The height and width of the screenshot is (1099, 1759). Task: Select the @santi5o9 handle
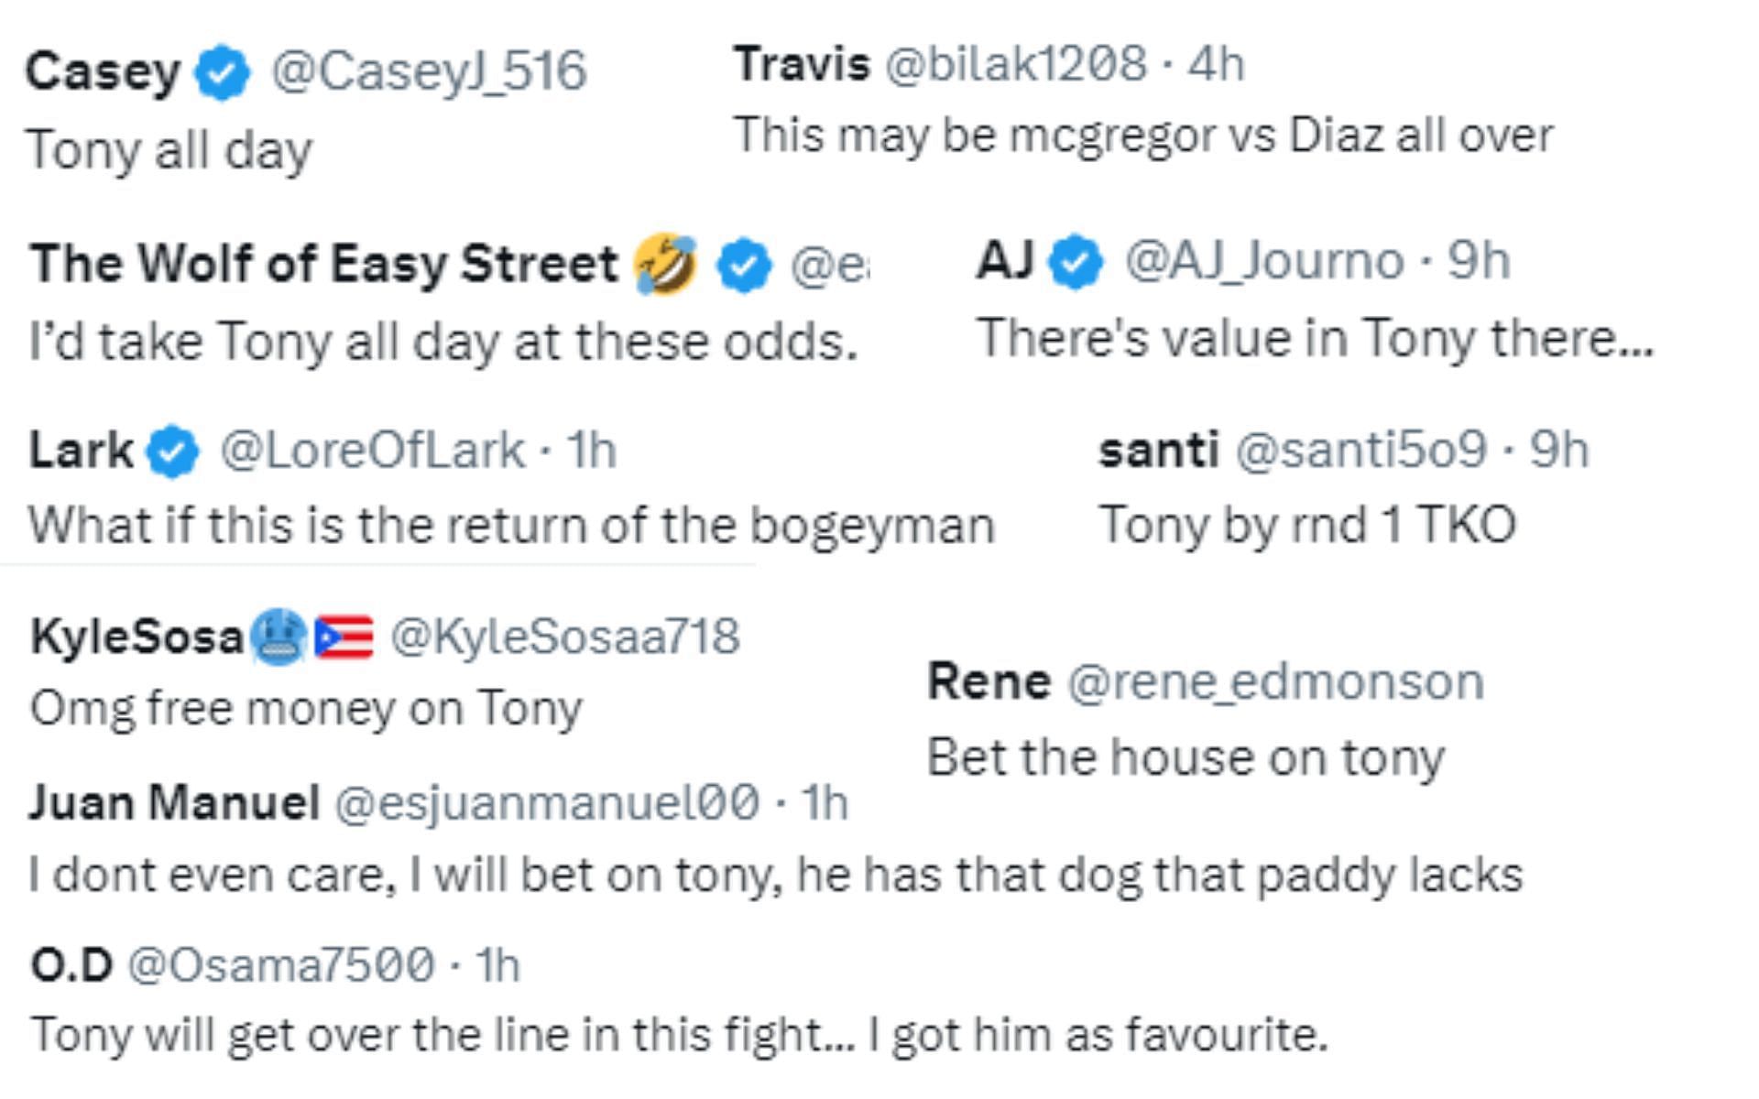(x=1361, y=450)
